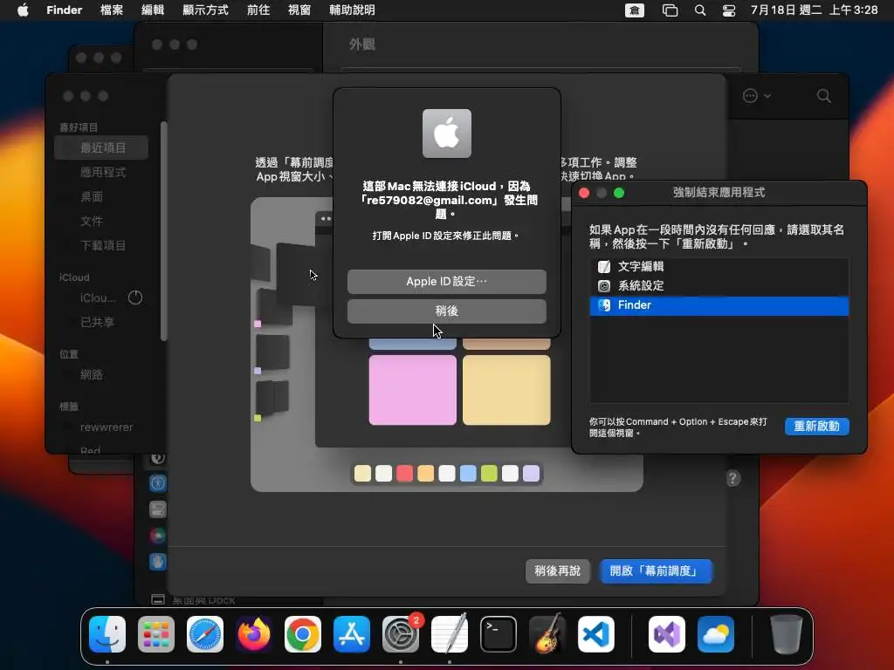Select 網路 in Finder sidebar
Viewport: 894px width, 670px height.
coord(101,375)
